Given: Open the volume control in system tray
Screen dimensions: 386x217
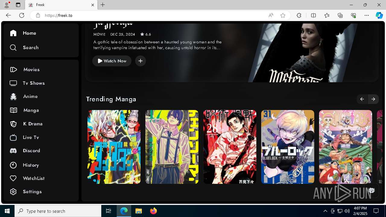Looking at the screenshot, I should (x=347, y=211).
